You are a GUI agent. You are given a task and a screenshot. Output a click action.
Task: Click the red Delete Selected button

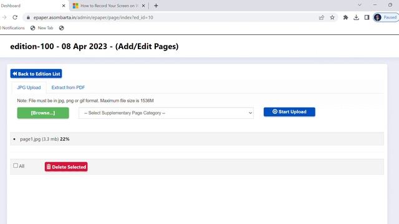[66, 167]
